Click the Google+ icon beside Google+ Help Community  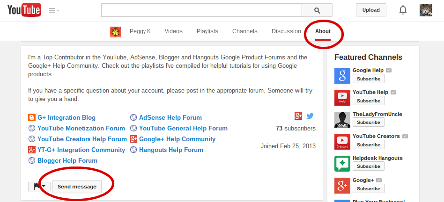coord(133,139)
